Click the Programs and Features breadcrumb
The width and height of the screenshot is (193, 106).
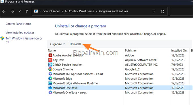(113, 11)
